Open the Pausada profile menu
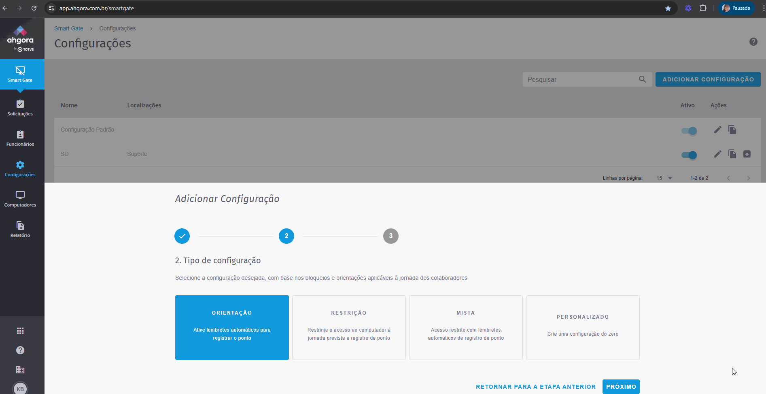766x394 pixels. pos(736,8)
